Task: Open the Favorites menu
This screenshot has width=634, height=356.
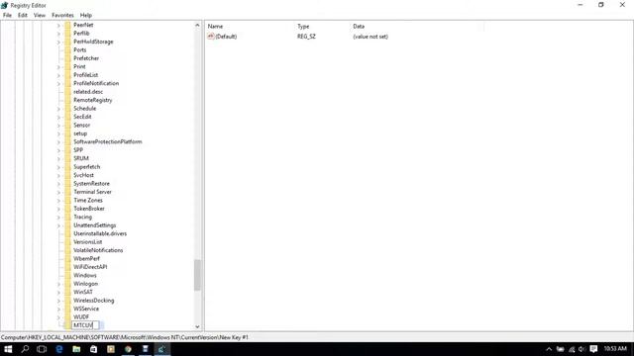Action: (x=62, y=15)
